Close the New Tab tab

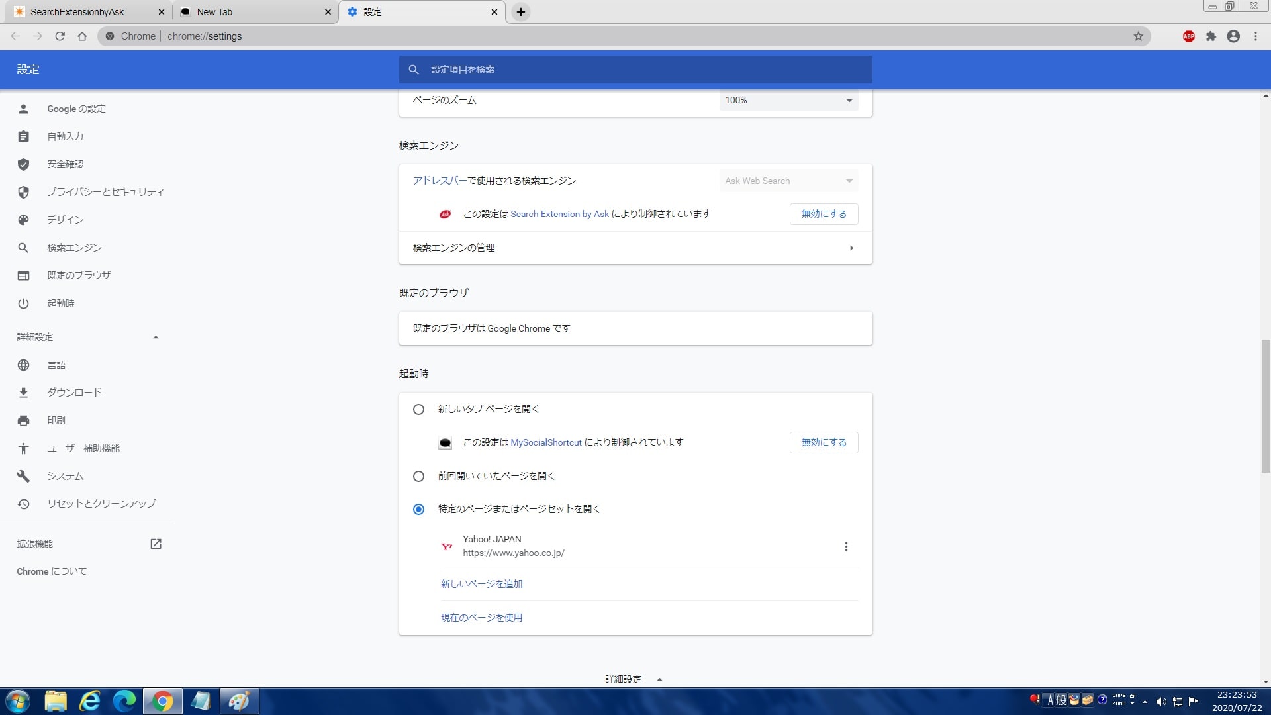point(328,12)
